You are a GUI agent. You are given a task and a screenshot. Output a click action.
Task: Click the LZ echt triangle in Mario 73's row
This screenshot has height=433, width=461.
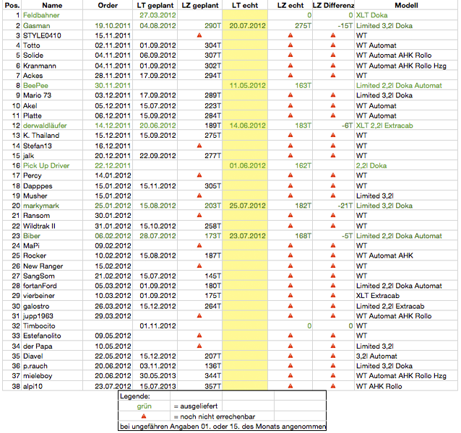point(290,95)
